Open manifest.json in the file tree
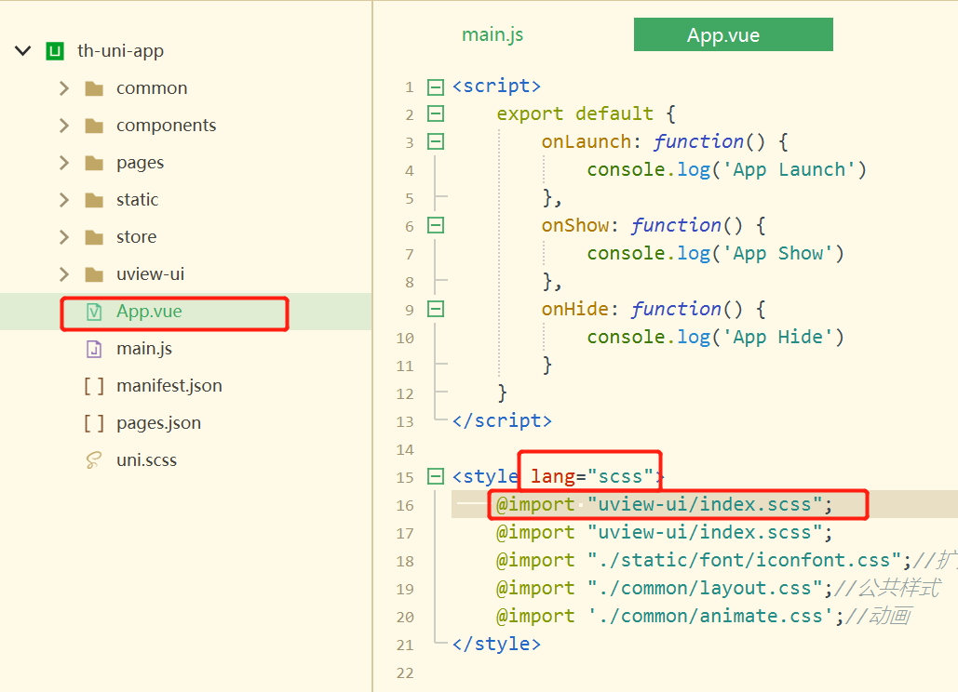958x692 pixels. click(x=169, y=386)
